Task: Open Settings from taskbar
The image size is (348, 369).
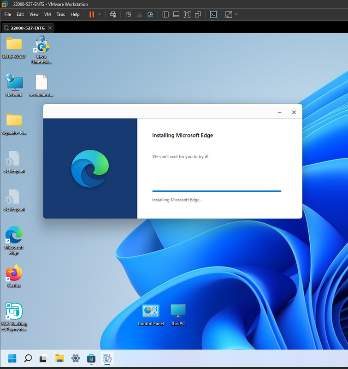Action: [x=76, y=358]
